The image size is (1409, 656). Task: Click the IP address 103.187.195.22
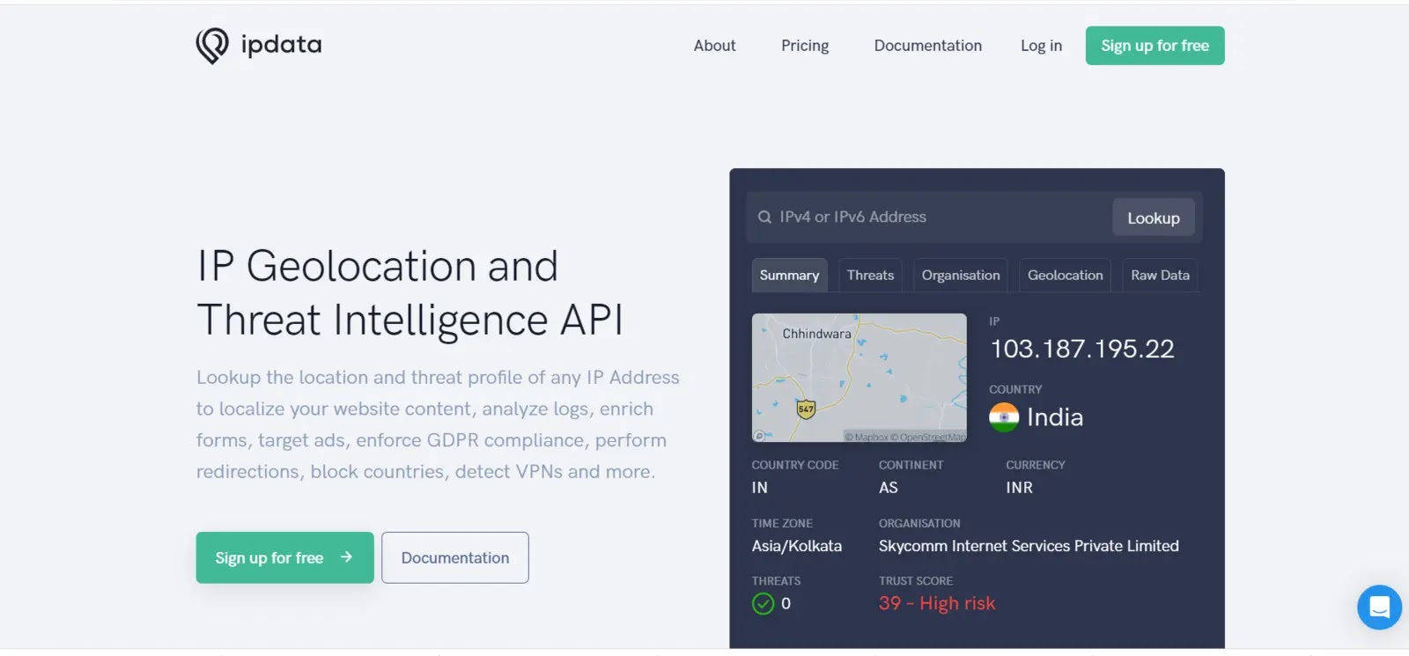pos(1082,349)
